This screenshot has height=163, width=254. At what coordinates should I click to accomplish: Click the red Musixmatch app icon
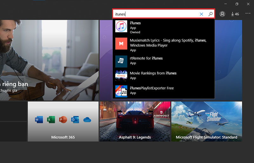pyautogui.click(x=121, y=44)
